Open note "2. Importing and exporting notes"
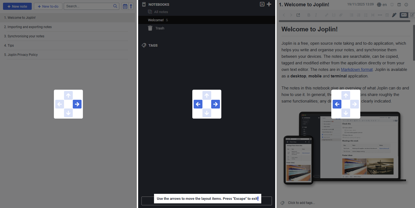The height and width of the screenshot is (208, 415). point(67,27)
